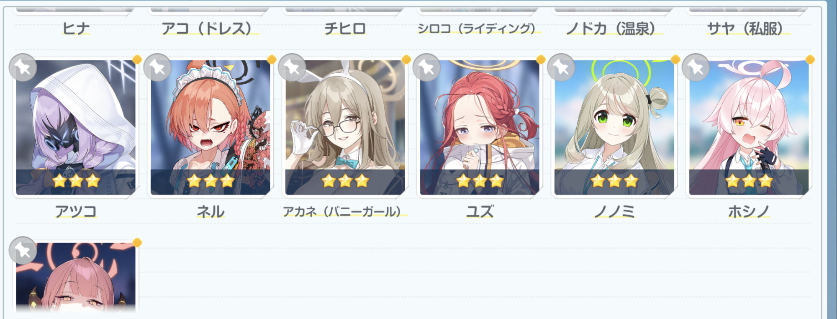
Task: Click the pin on the bottom horned character card
Action: coord(23,250)
